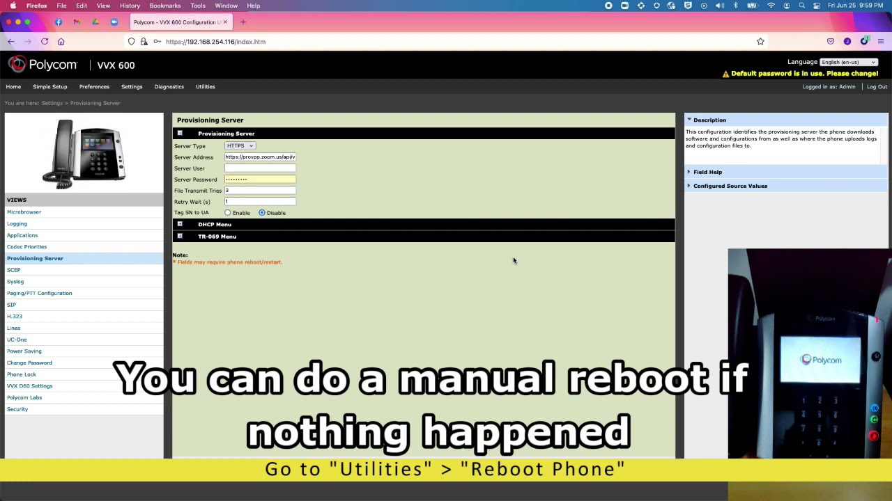Click the Retry Wait field

coord(260,202)
